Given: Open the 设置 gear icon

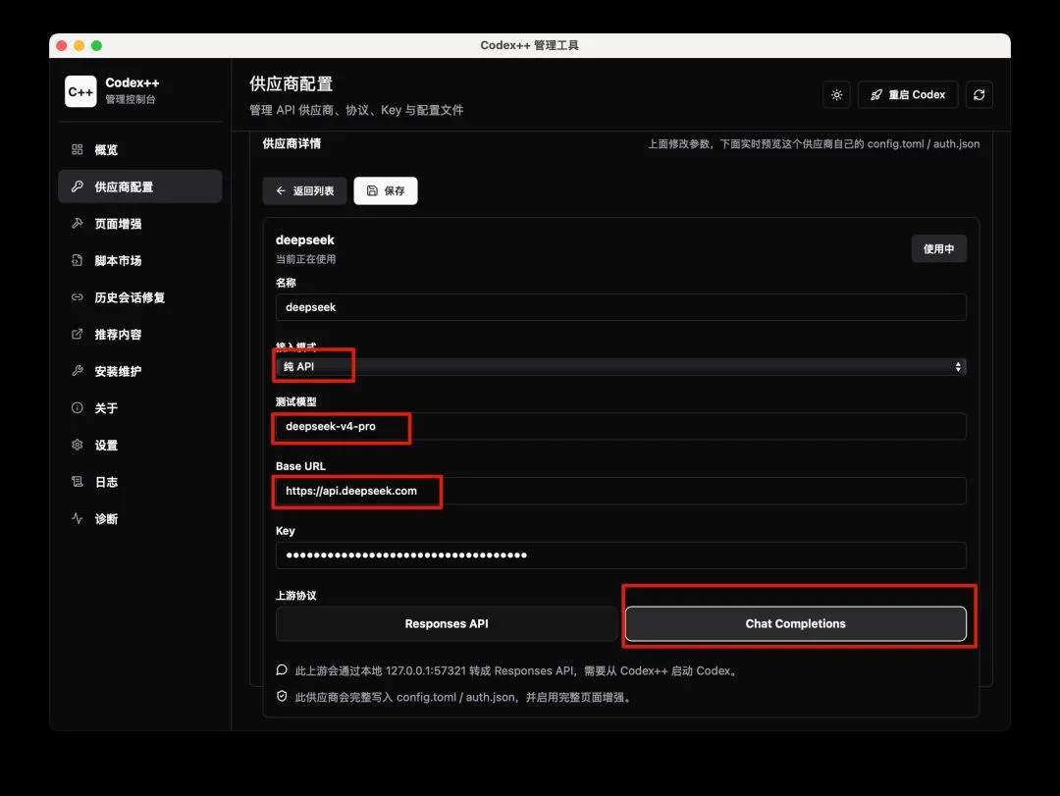Looking at the screenshot, I should pyautogui.click(x=78, y=445).
